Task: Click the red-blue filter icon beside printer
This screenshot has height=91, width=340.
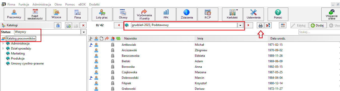Action: pos(268,25)
